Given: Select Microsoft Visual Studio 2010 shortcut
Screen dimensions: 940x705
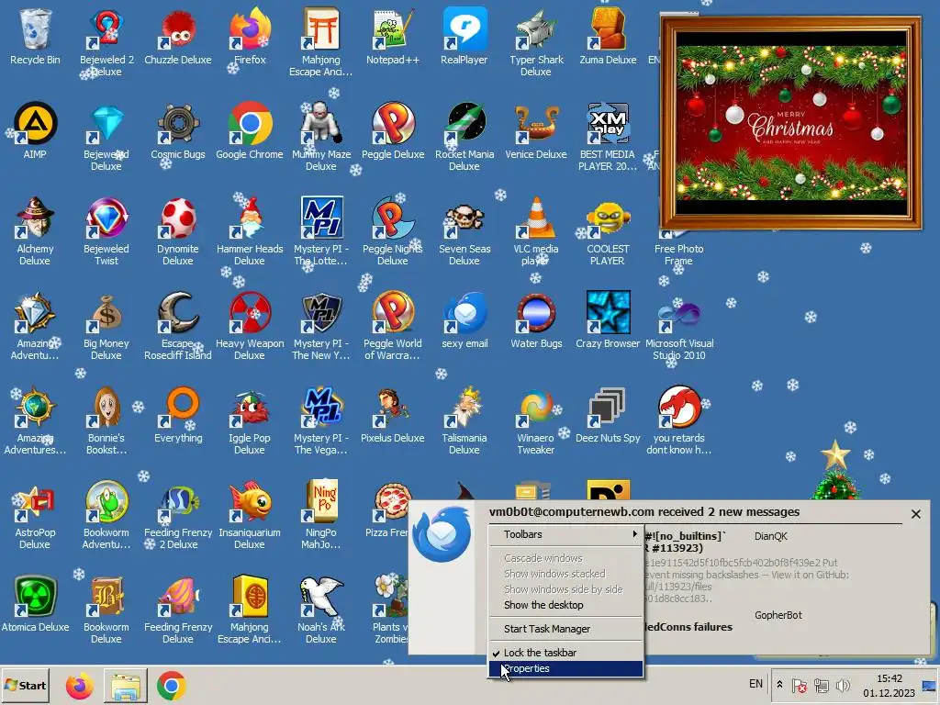Looking at the screenshot, I should [x=678, y=328].
